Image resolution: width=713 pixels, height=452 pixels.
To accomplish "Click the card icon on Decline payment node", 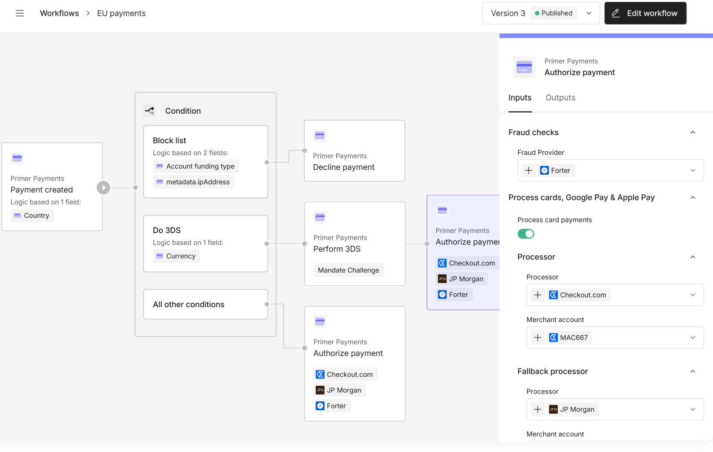I will pyautogui.click(x=320, y=136).
